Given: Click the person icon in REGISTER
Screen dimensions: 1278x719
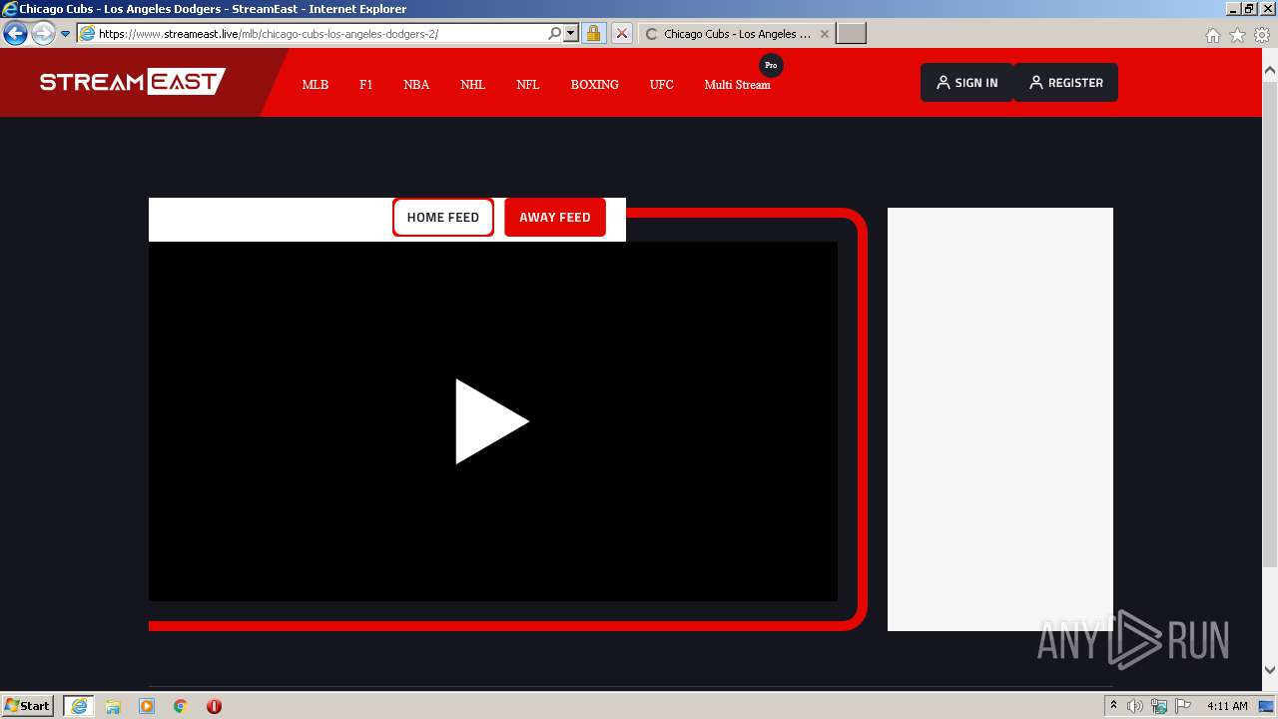Looking at the screenshot, I should [x=1036, y=83].
